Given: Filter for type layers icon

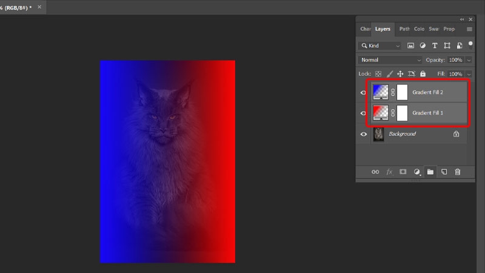Looking at the screenshot, I should (x=435, y=46).
